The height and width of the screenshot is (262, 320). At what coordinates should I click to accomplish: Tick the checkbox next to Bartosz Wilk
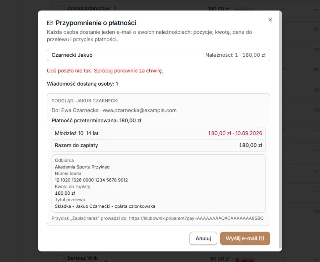click(x=61, y=258)
